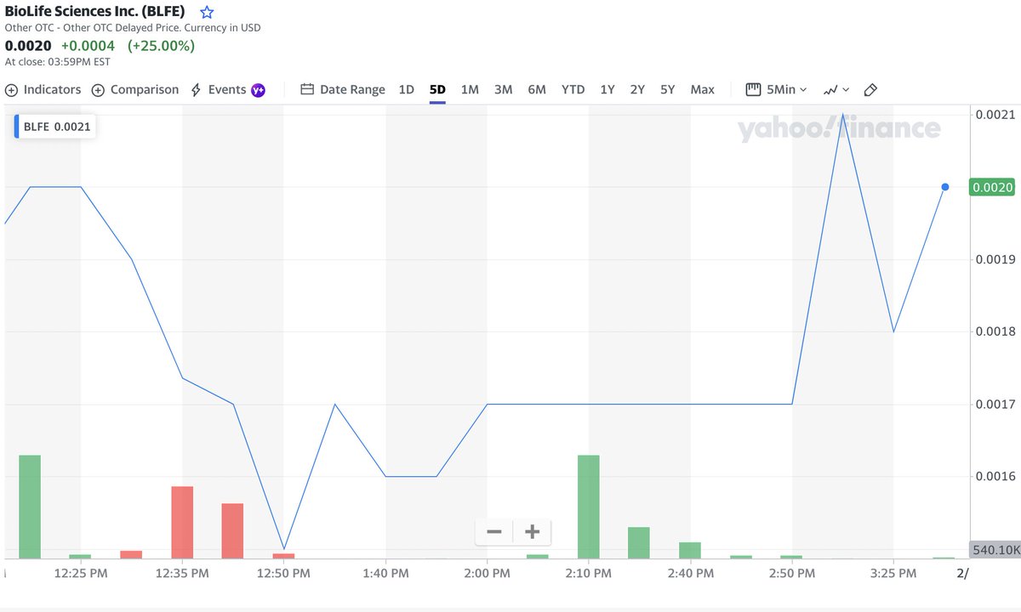This screenshot has height=612, width=1021.
Task: Click the 2:10 PM axis label
Action: click(x=589, y=574)
